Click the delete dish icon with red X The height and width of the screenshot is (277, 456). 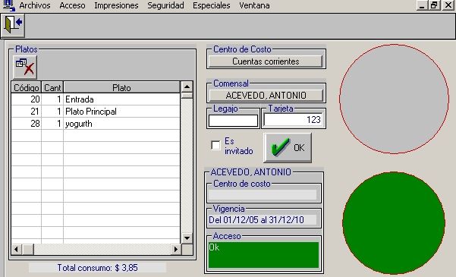click(x=25, y=67)
